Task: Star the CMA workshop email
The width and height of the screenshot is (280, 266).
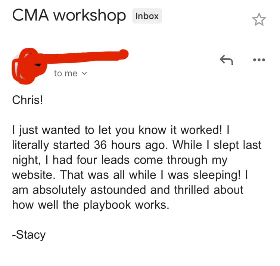Action: 259,20
